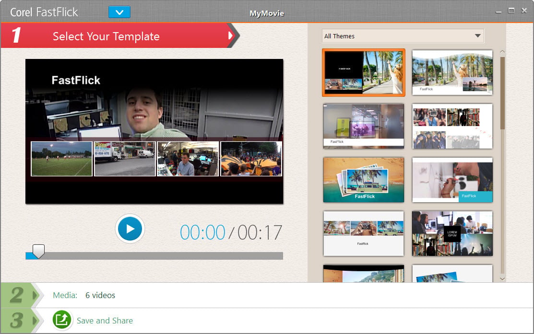Viewport: 534px width, 334px height.
Task: Maximize the FastFlick window
Action: pos(511,11)
